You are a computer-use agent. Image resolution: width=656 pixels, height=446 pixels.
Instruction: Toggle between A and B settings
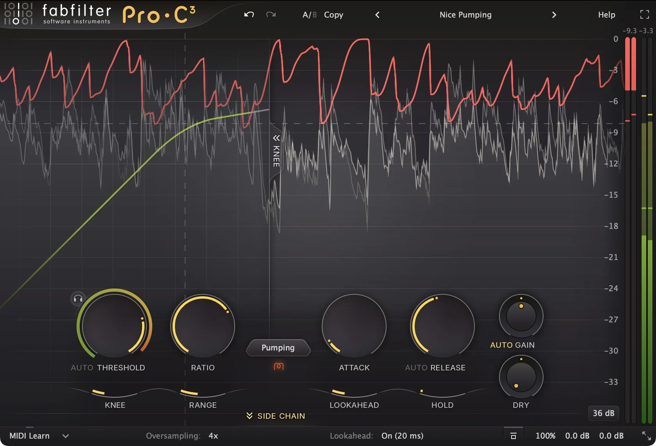309,15
